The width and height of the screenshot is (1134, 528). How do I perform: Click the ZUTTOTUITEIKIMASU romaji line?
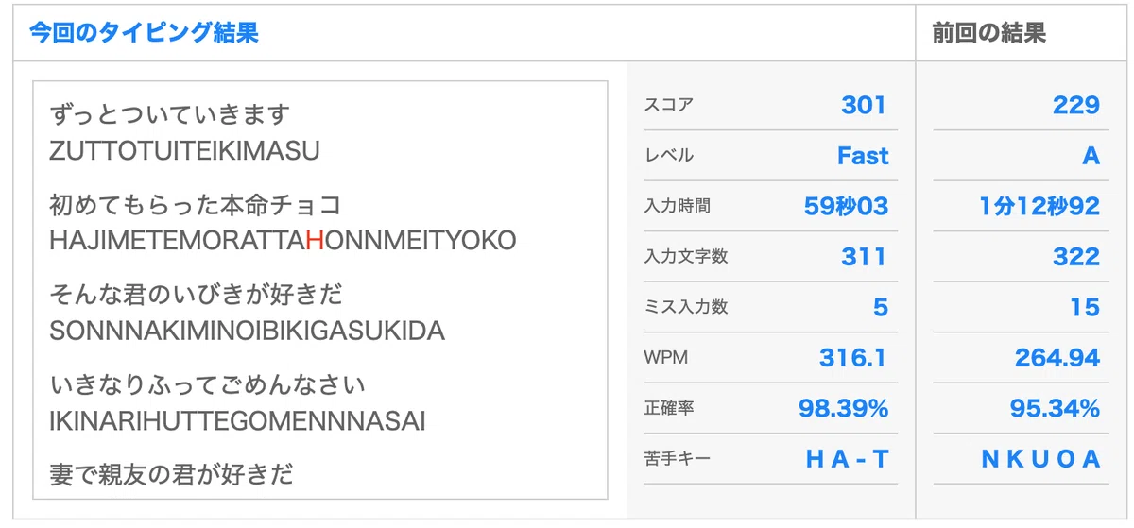pos(184,150)
